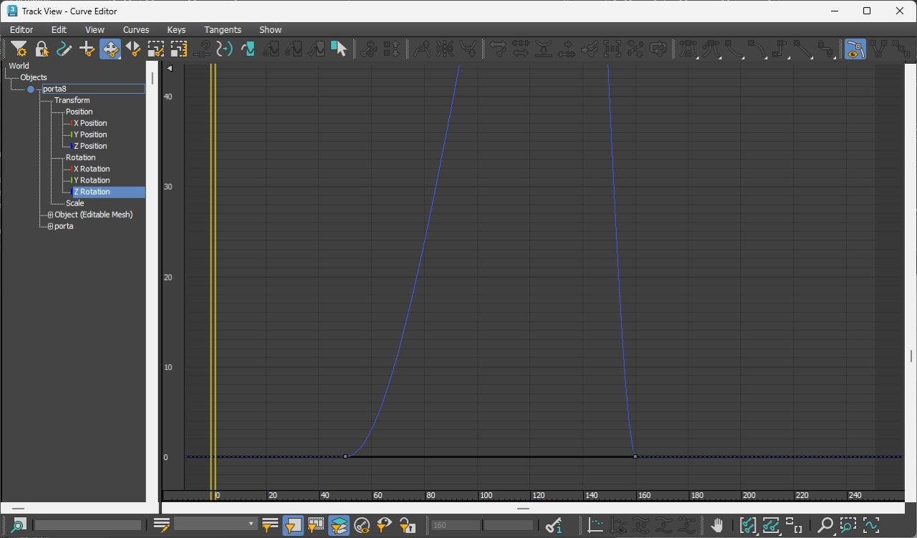This screenshot has width=917, height=538.
Task: Activate the Scale Keys tool
Action: point(156,49)
